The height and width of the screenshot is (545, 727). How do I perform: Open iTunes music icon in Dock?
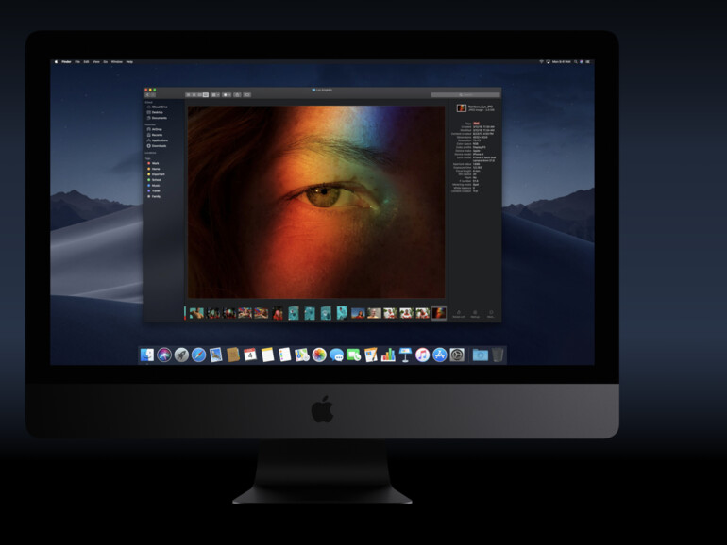(x=422, y=355)
